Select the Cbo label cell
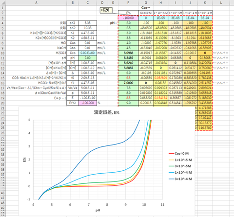This screenshot has width=234, height=217. [73, 48]
